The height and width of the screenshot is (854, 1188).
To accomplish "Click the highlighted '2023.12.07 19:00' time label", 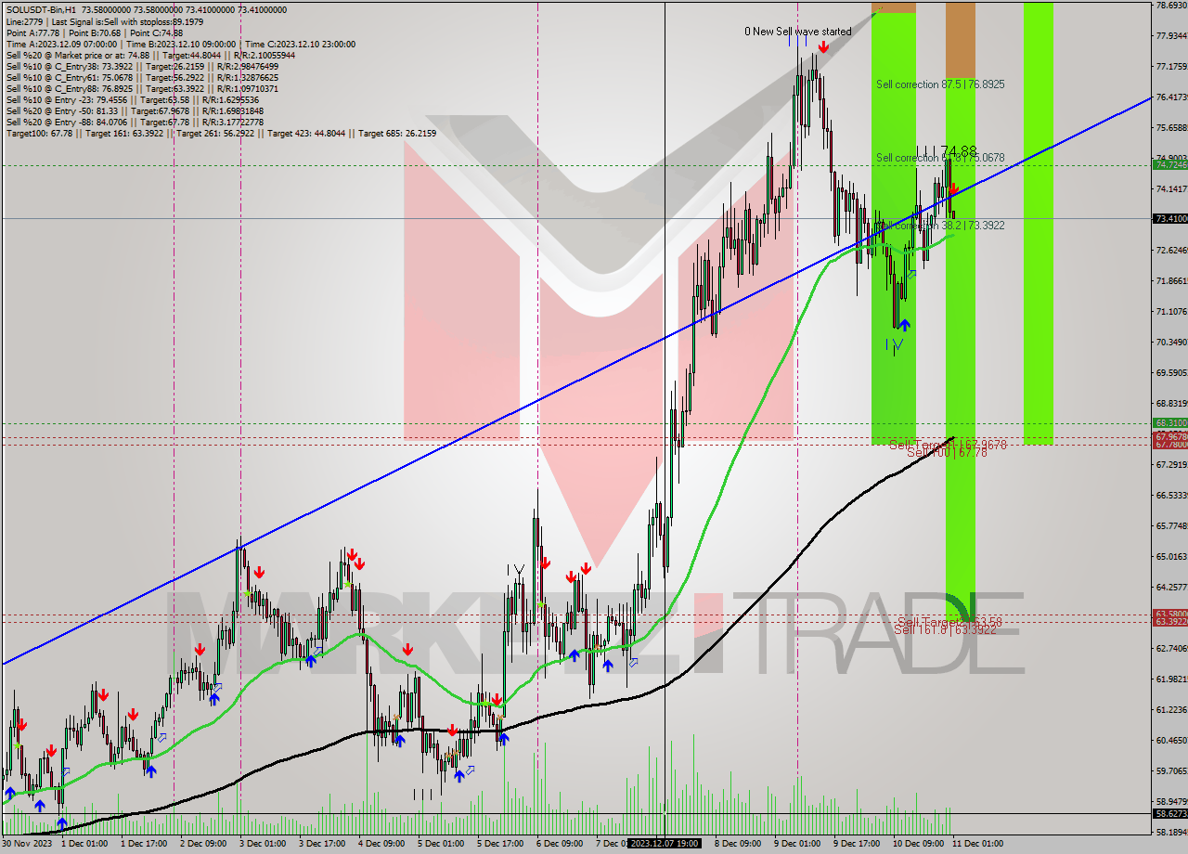I will [x=665, y=844].
